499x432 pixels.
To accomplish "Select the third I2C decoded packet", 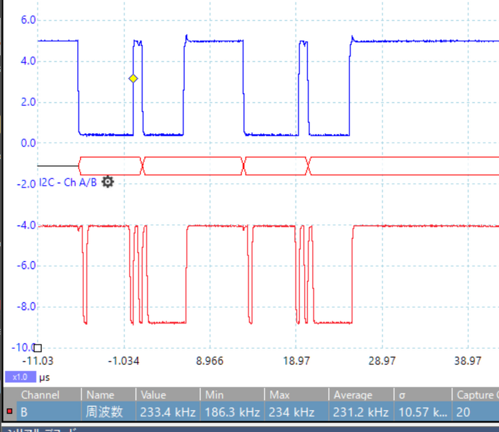I will [x=277, y=165].
